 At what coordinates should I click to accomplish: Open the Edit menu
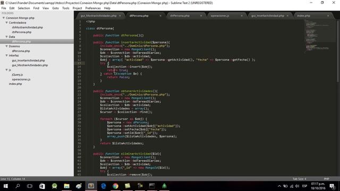click(x=12, y=8)
